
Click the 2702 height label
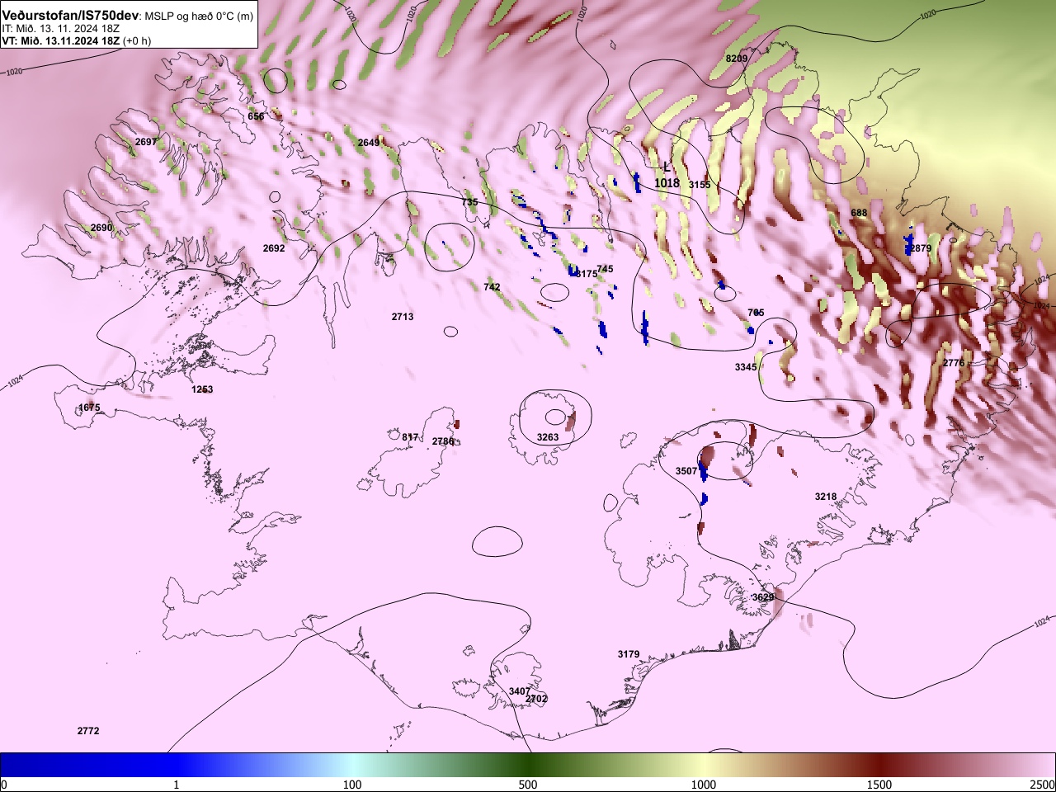[536, 699]
